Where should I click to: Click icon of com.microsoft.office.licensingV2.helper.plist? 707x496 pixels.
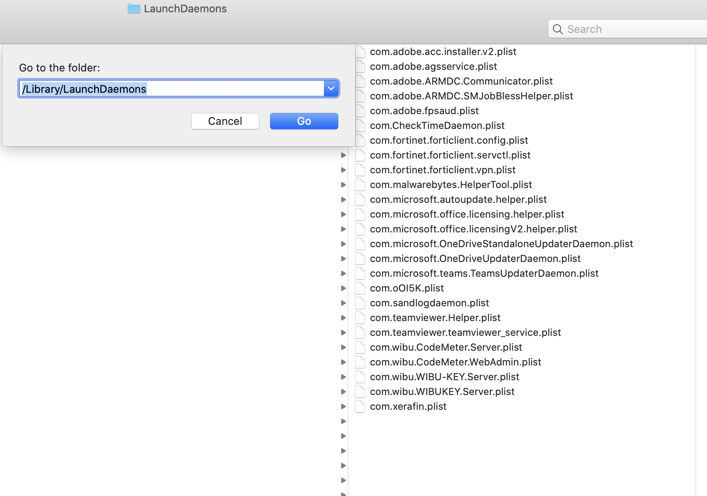pyautogui.click(x=360, y=229)
